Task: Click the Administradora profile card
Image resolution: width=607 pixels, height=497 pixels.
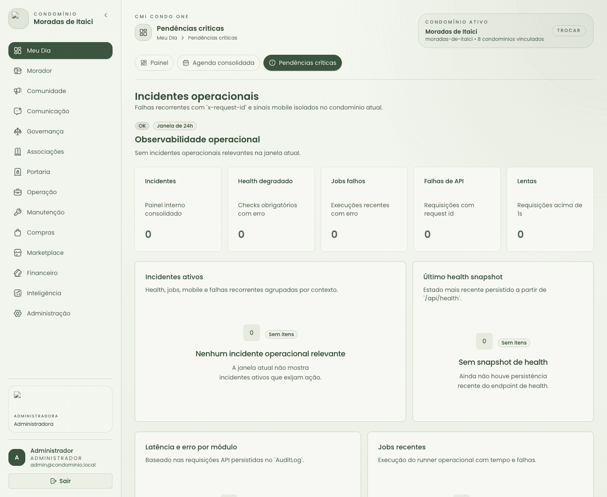Action: tap(60, 409)
